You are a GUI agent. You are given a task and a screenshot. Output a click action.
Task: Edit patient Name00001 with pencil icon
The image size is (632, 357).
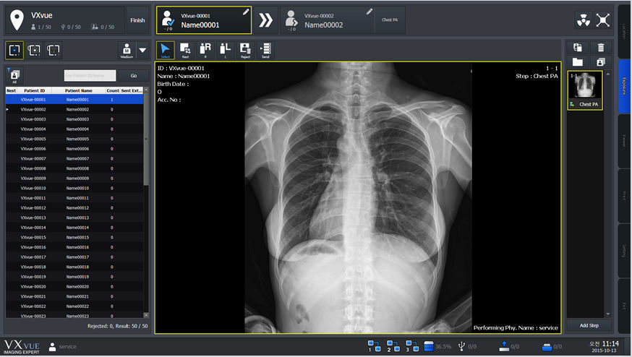click(245, 12)
